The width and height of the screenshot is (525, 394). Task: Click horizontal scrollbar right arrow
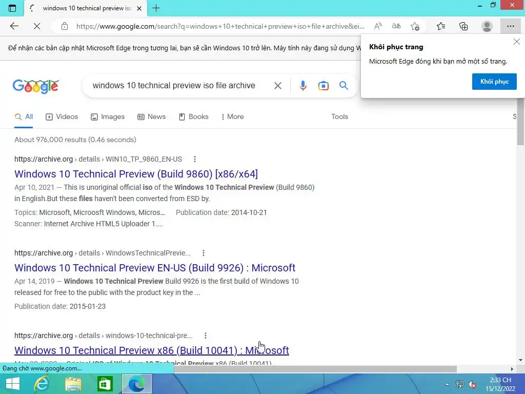coord(512,369)
